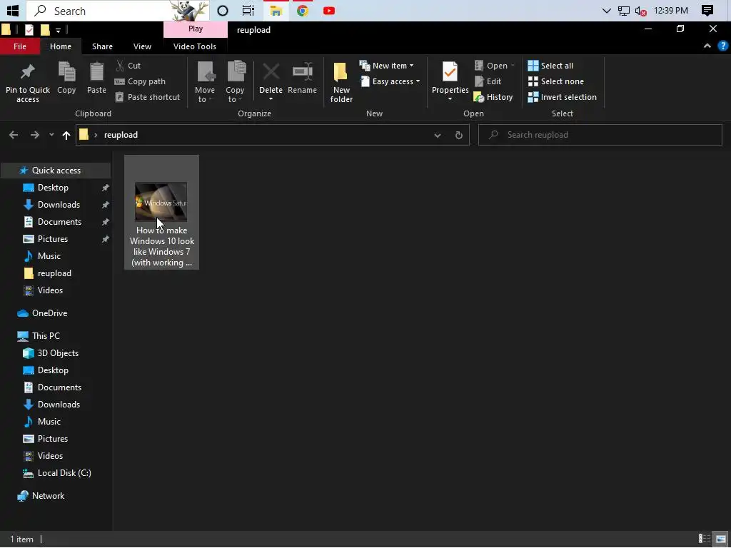This screenshot has width=731, height=548.
Task: Open the Video Tools tab
Action: [x=195, y=46]
